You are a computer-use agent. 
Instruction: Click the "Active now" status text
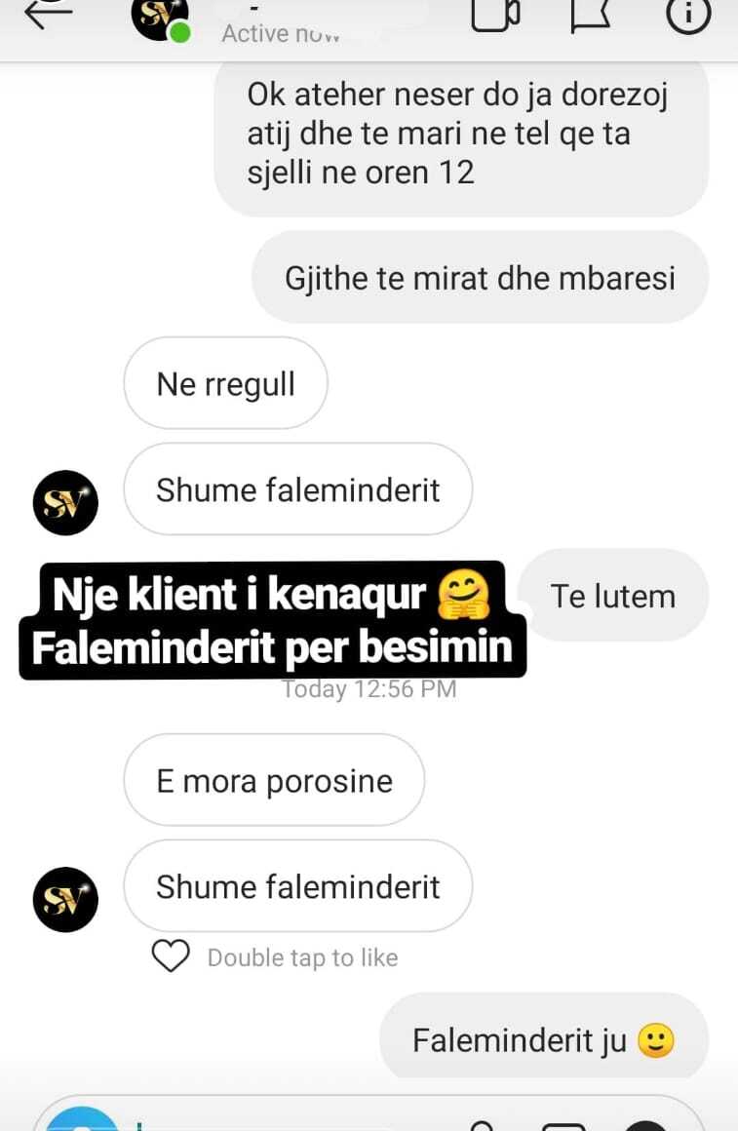click(281, 33)
